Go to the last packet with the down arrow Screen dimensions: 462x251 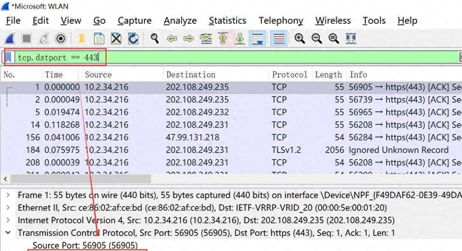click(239, 38)
